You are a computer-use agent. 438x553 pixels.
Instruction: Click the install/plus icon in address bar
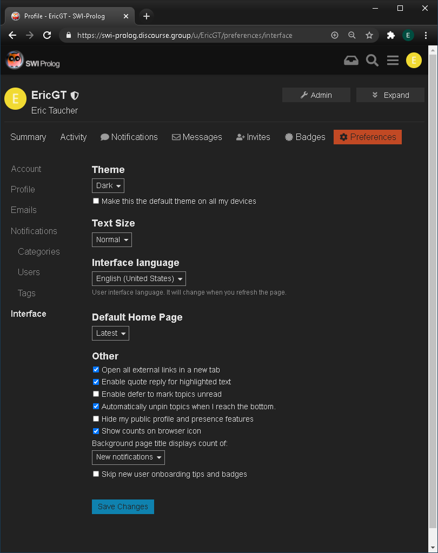click(335, 35)
